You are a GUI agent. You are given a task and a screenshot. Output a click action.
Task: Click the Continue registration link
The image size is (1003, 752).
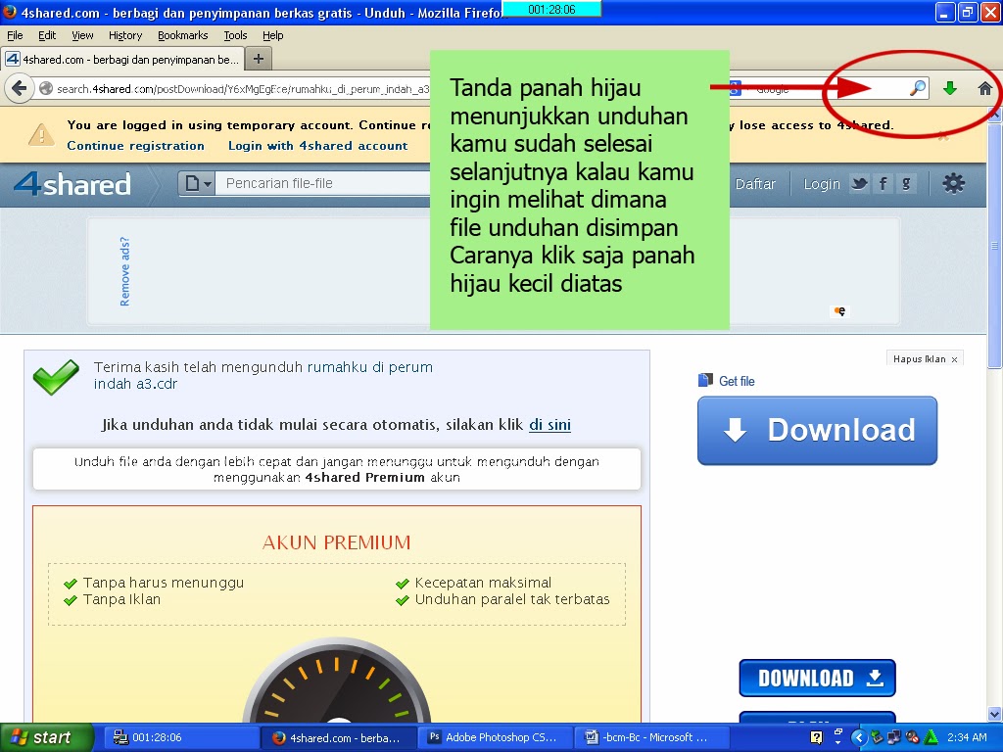pyautogui.click(x=135, y=146)
